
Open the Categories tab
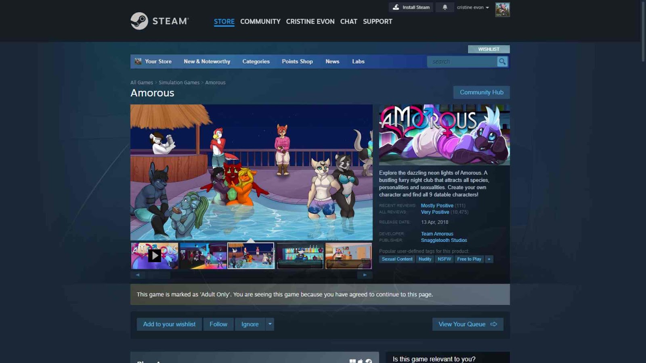click(x=256, y=61)
